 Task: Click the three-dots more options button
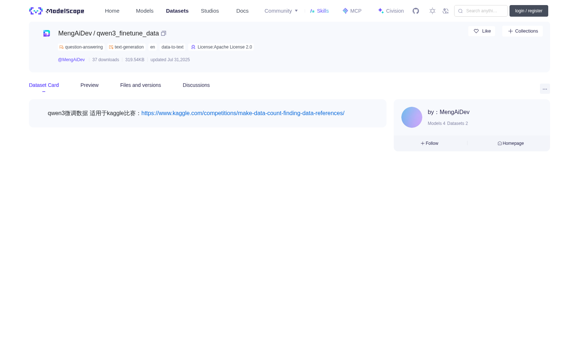pyautogui.click(x=545, y=89)
